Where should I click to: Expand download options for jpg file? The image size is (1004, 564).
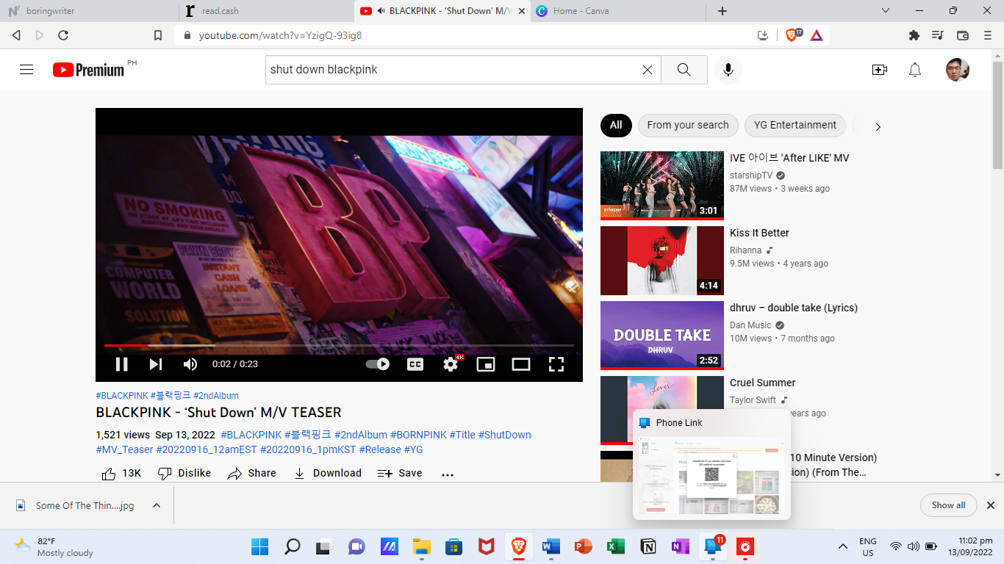tap(157, 505)
